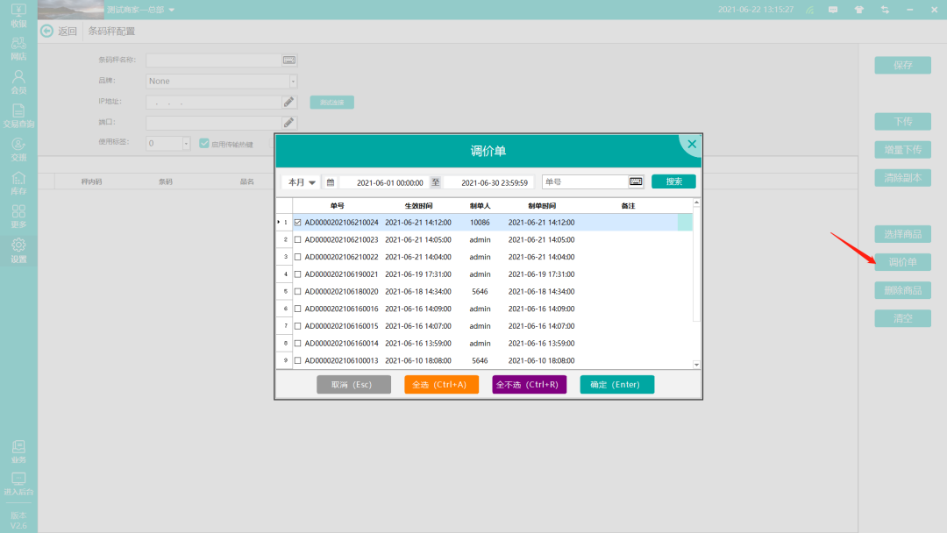Uncheck order AD0000202106210024 checkbox
The height and width of the screenshot is (533, 947).
(298, 223)
